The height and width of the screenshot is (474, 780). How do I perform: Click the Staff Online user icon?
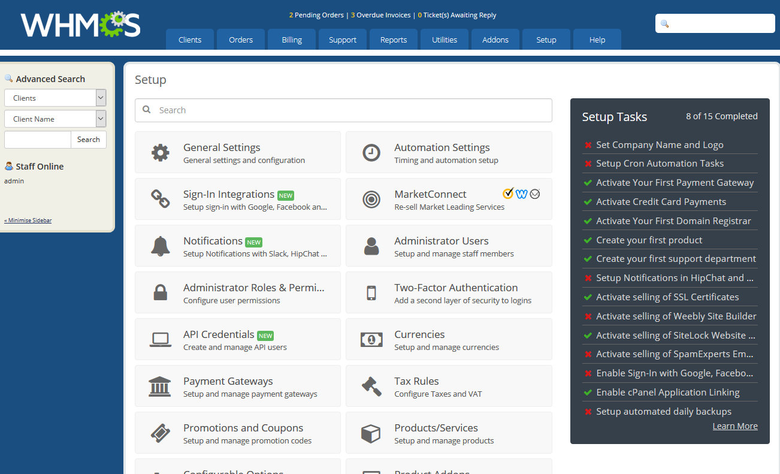(x=9, y=166)
